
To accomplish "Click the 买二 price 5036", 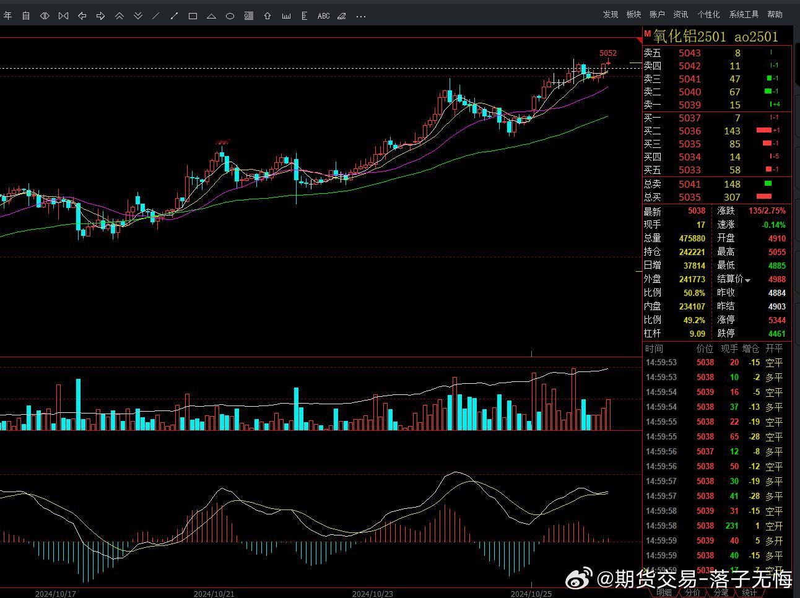I will coord(690,131).
